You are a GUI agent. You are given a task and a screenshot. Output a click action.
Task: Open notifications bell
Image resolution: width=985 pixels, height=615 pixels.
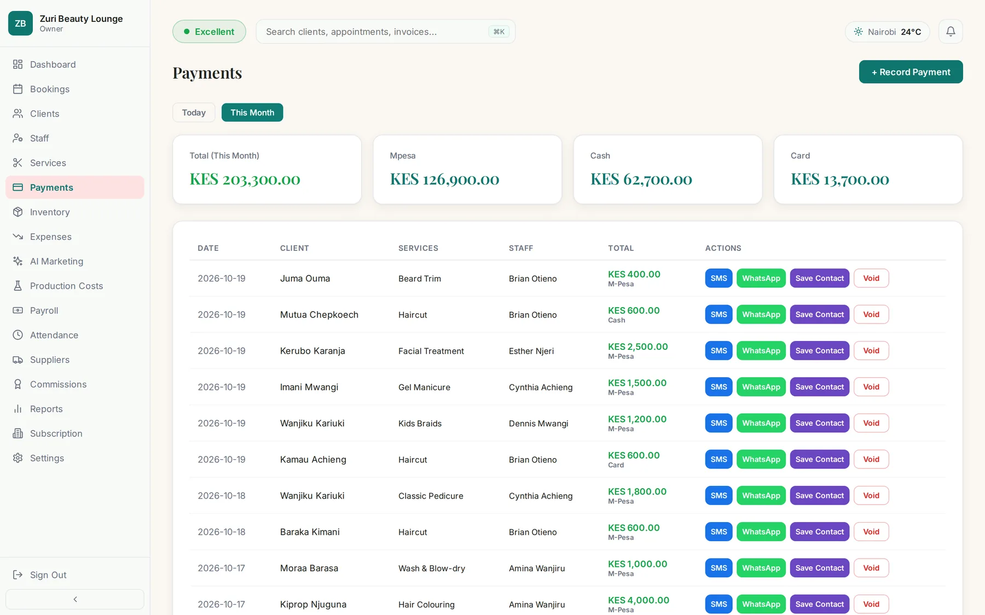click(951, 32)
